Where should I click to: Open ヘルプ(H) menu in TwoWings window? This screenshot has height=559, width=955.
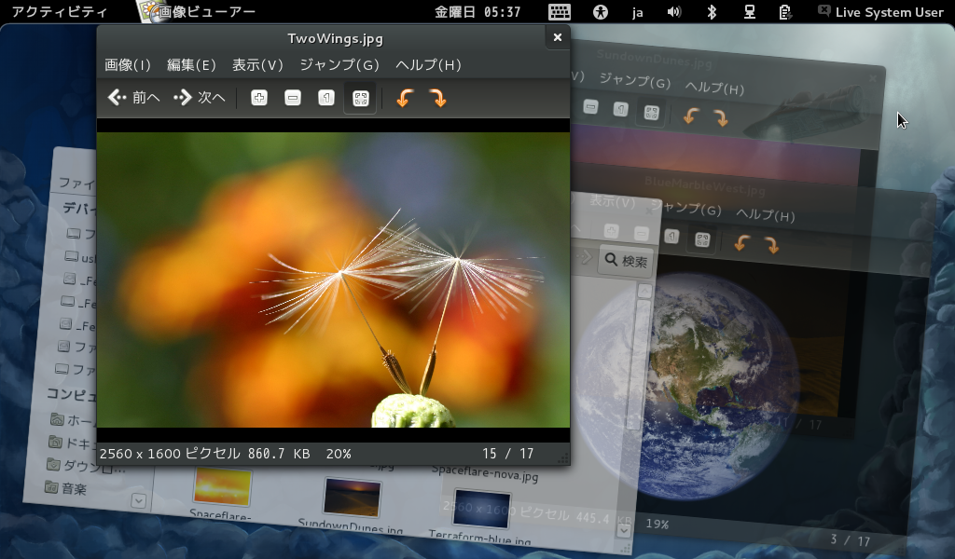pos(428,65)
